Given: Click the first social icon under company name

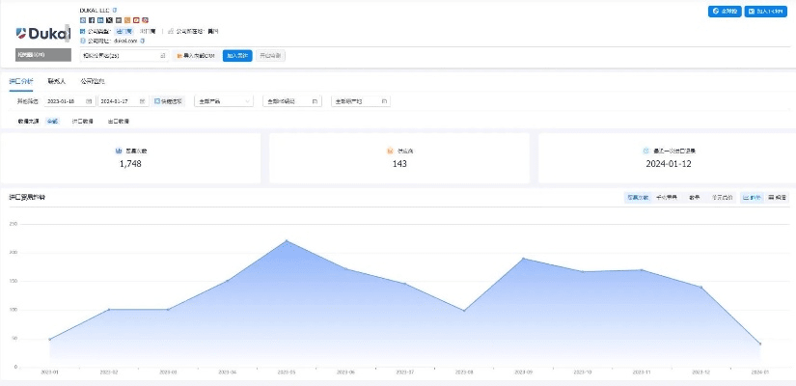Looking at the screenshot, I should tap(83, 19).
